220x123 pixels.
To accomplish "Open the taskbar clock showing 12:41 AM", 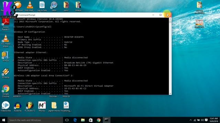I will (x=214, y=120).
